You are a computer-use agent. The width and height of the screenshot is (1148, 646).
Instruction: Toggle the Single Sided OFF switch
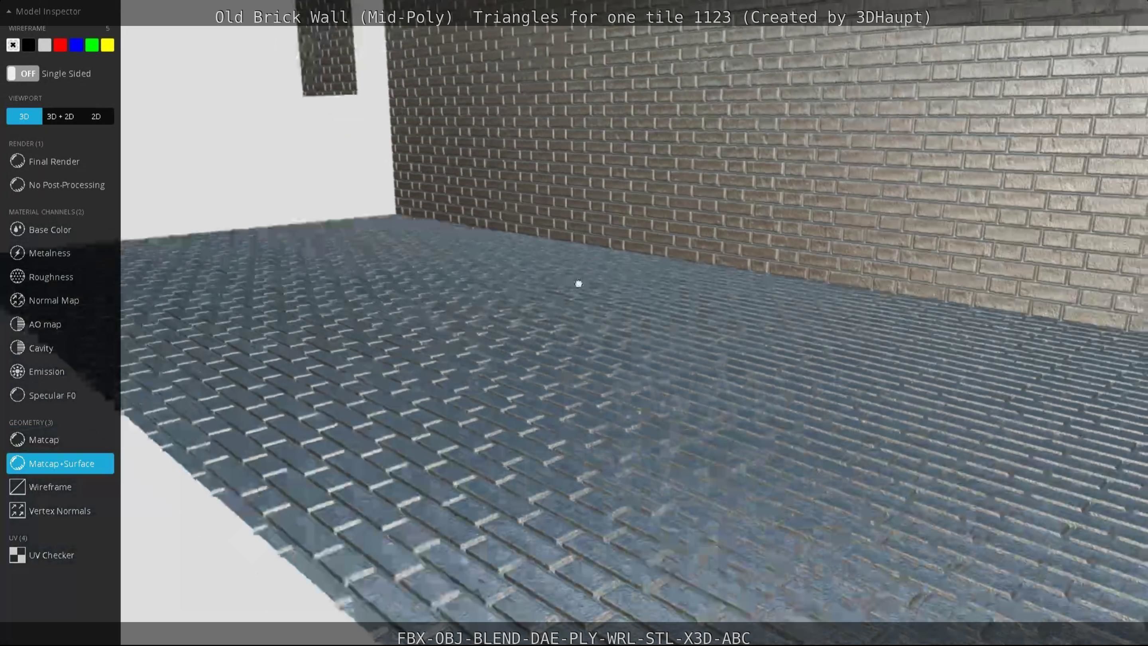click(x=23, y=73)
